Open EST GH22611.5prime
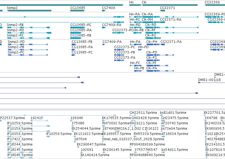Image resolution: width=225 pixels, height=159 pixels. (143, 113)
